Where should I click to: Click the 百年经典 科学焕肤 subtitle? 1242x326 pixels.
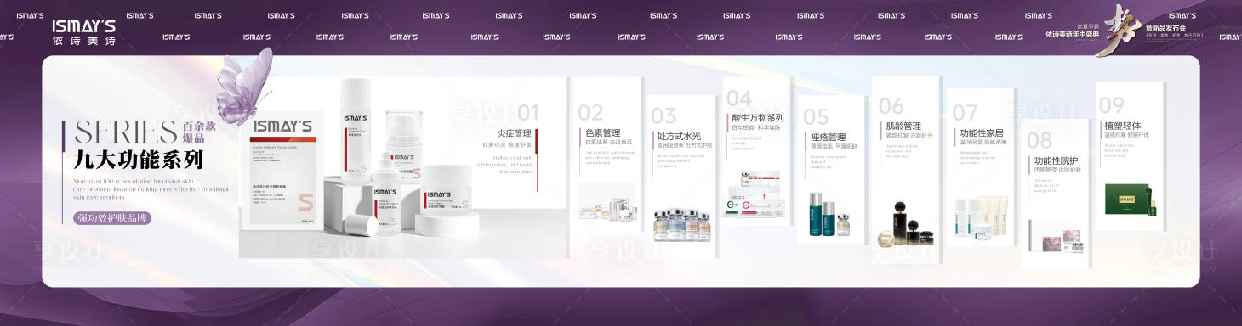pos(755,128)
